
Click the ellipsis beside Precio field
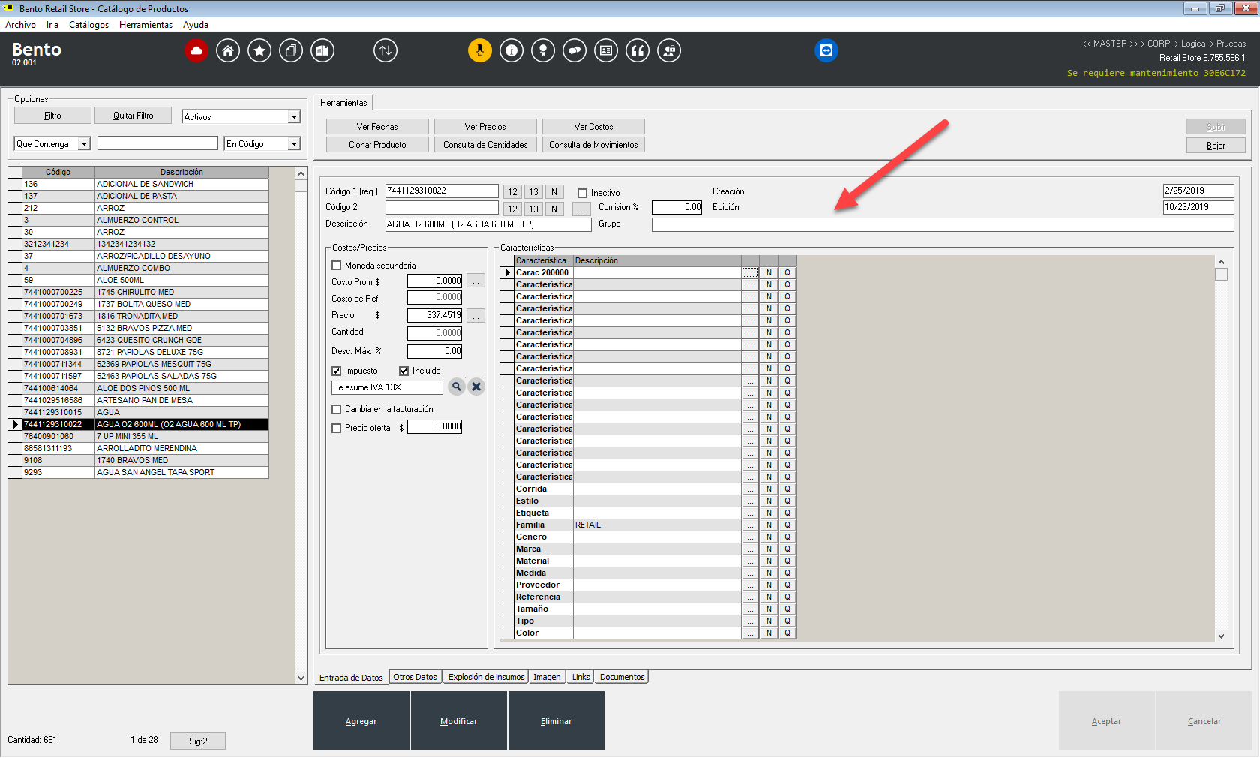tap(475, 315)
